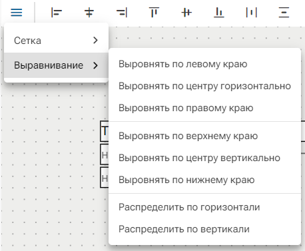Click align left edges toolbar icon
The image size is (305, 251).
click(56, 13)
